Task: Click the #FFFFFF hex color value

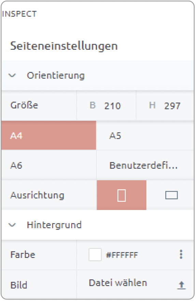Action: pos(122,255)
